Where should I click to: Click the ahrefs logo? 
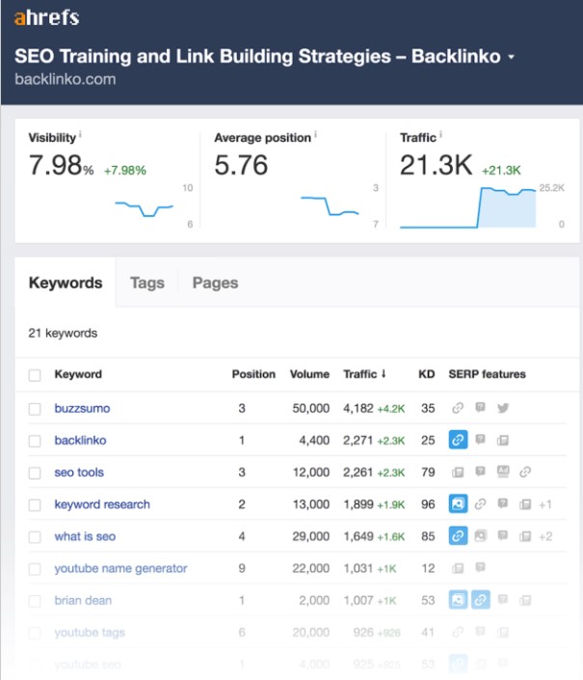point(46,17)
